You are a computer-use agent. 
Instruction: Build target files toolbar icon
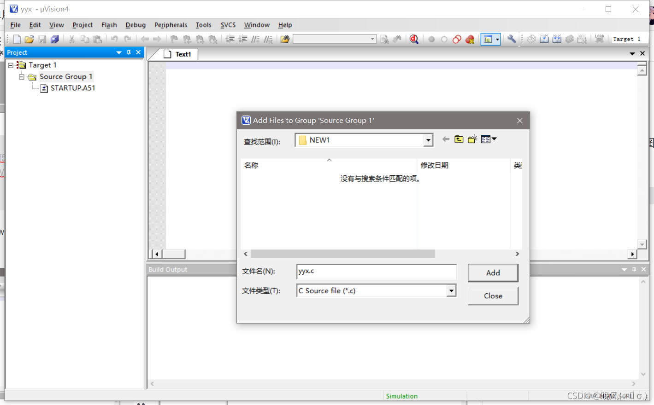coord(544,40)
